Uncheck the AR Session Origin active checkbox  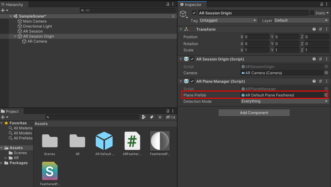point(194,13)
